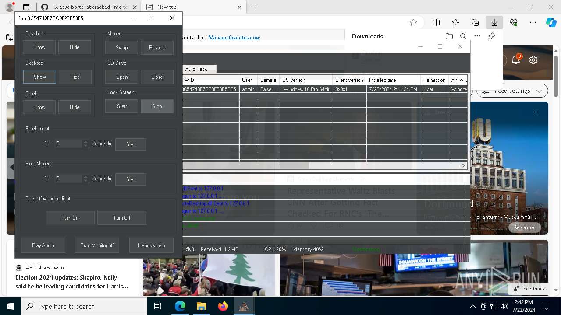This screenshot has width=561, height=315.
Task: Turn On webcam light
Action: [x=70, y=218]
